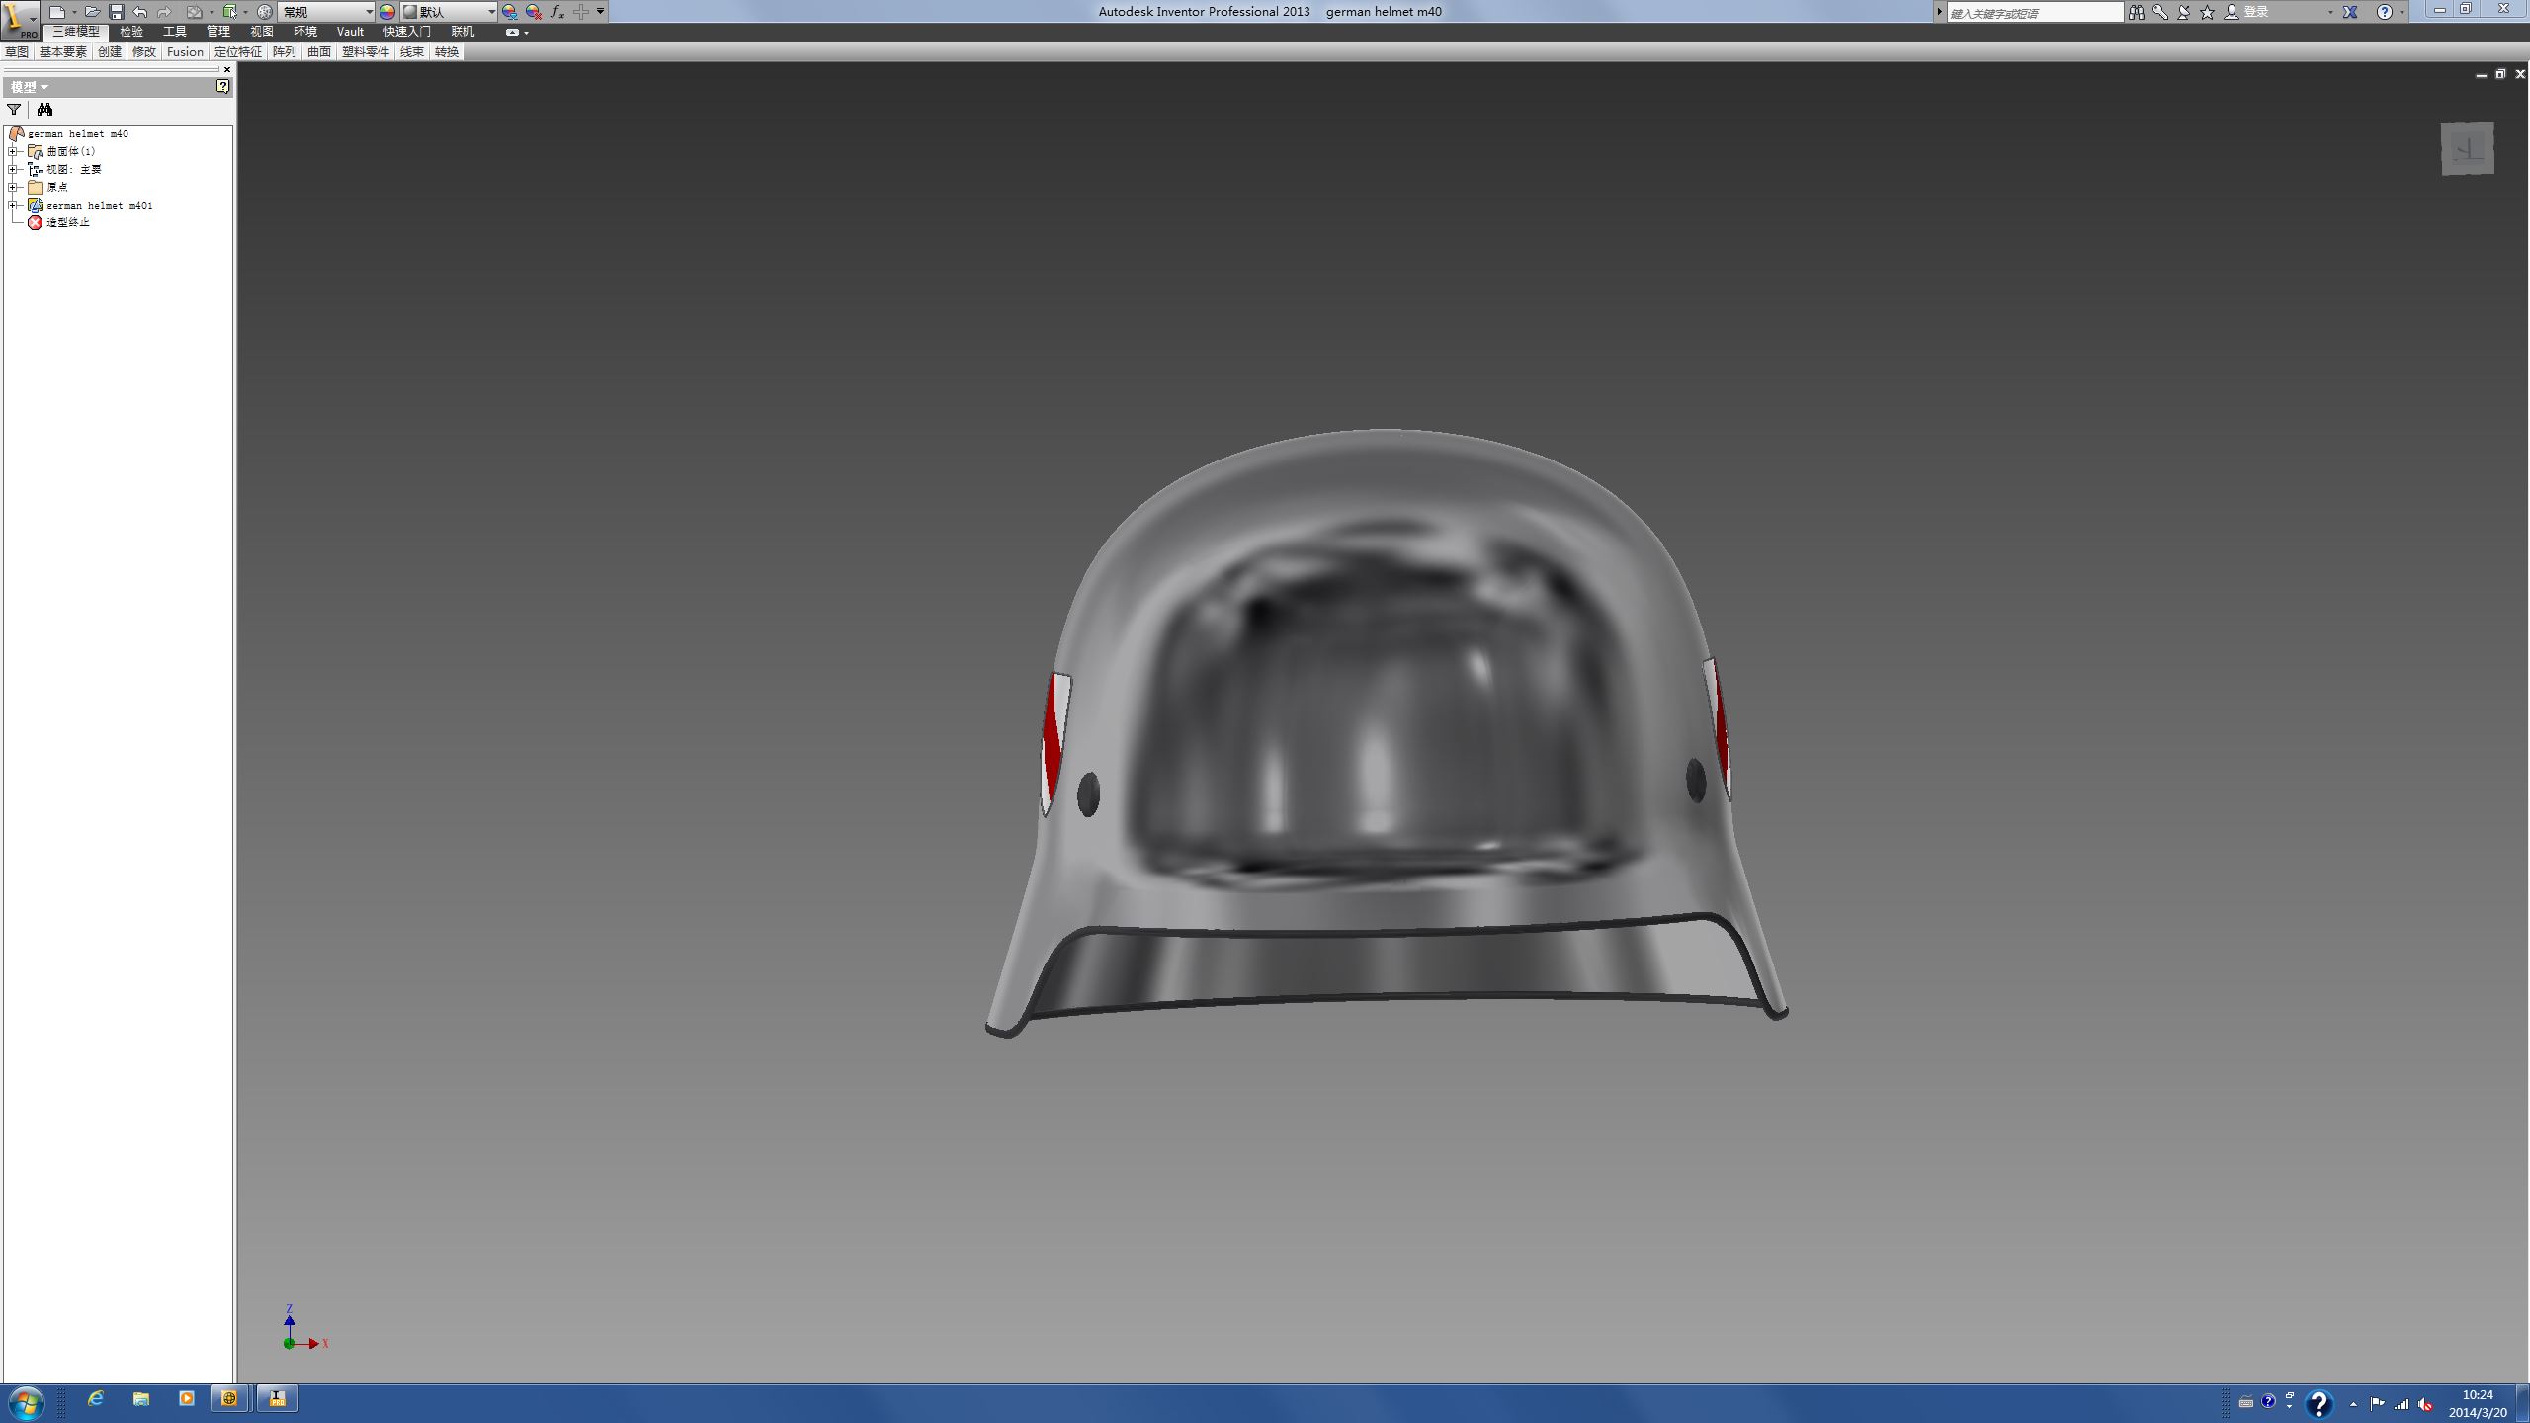The image size is (2530, 1423).
Task: Switch to the 视图 ribbon tab
Action: pos(262,32)
